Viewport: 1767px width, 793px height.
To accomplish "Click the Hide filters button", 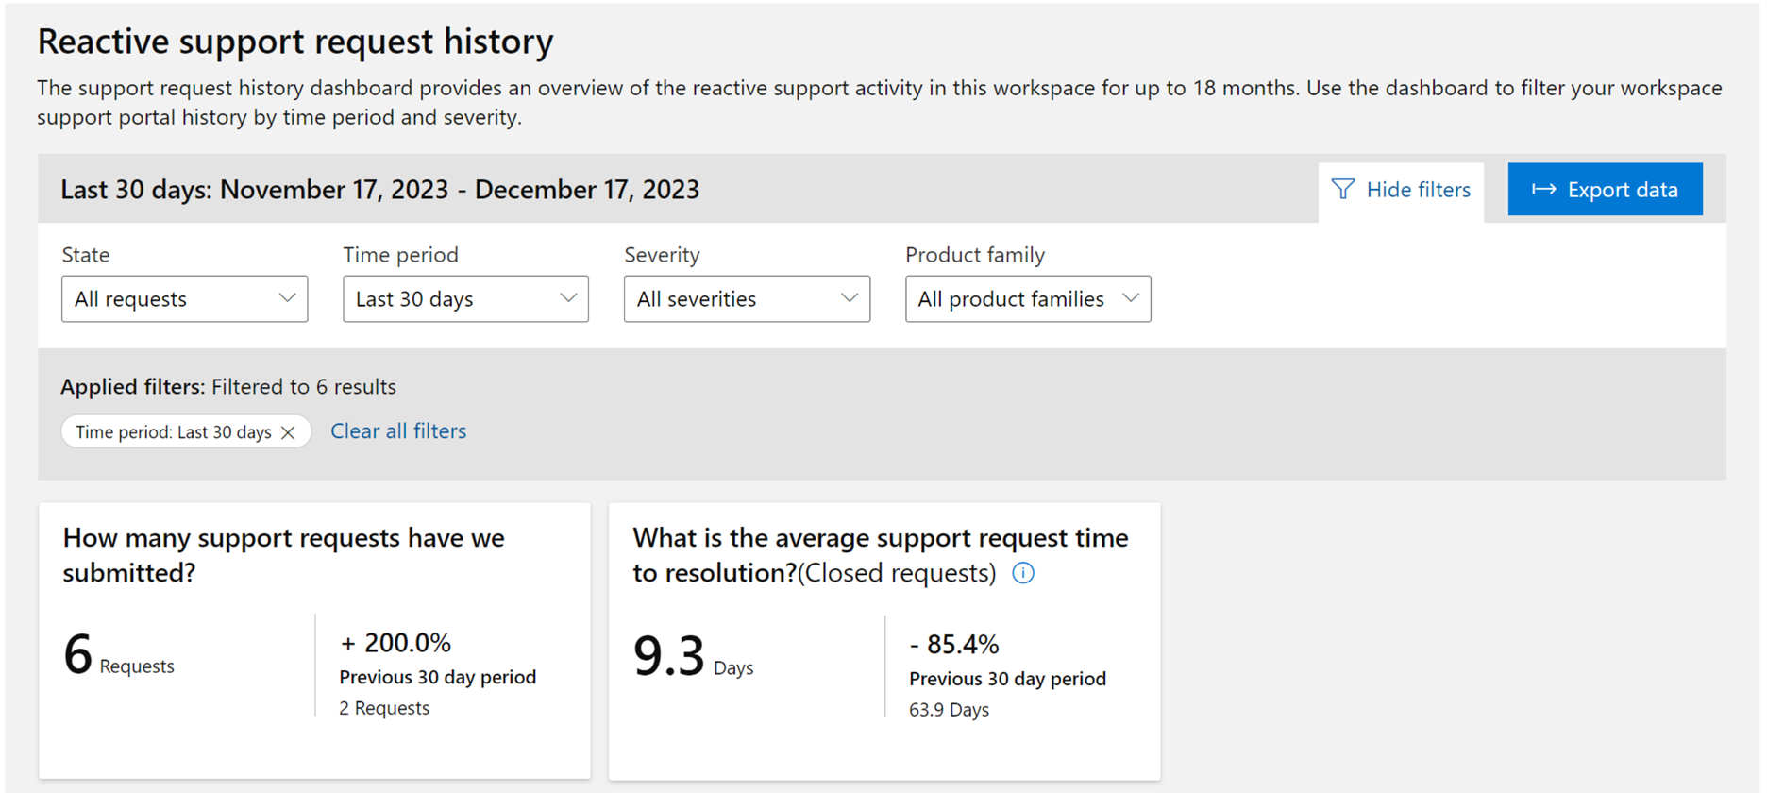I will pos(1401,190).
